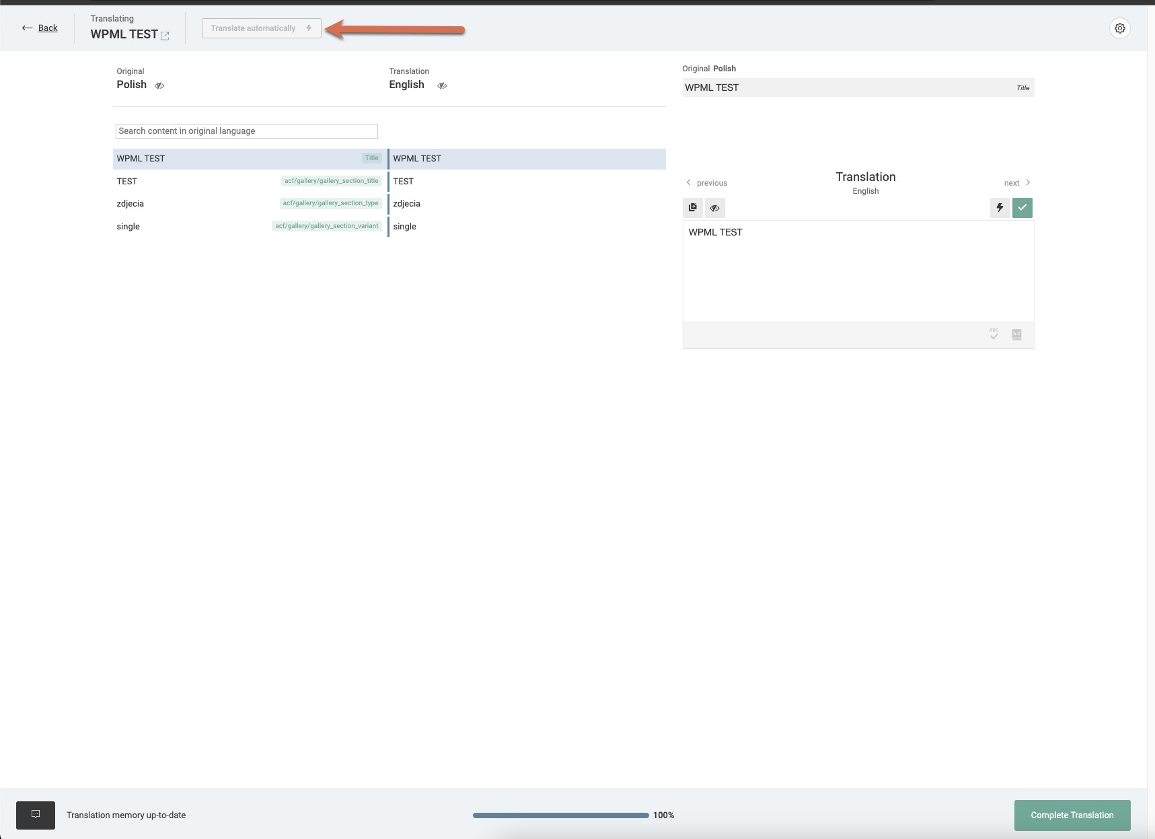The width and height of the screenshot is (1155, 839).
Task: Toggle the eye icon in translation editor toolbar
Action: [714, 208]
